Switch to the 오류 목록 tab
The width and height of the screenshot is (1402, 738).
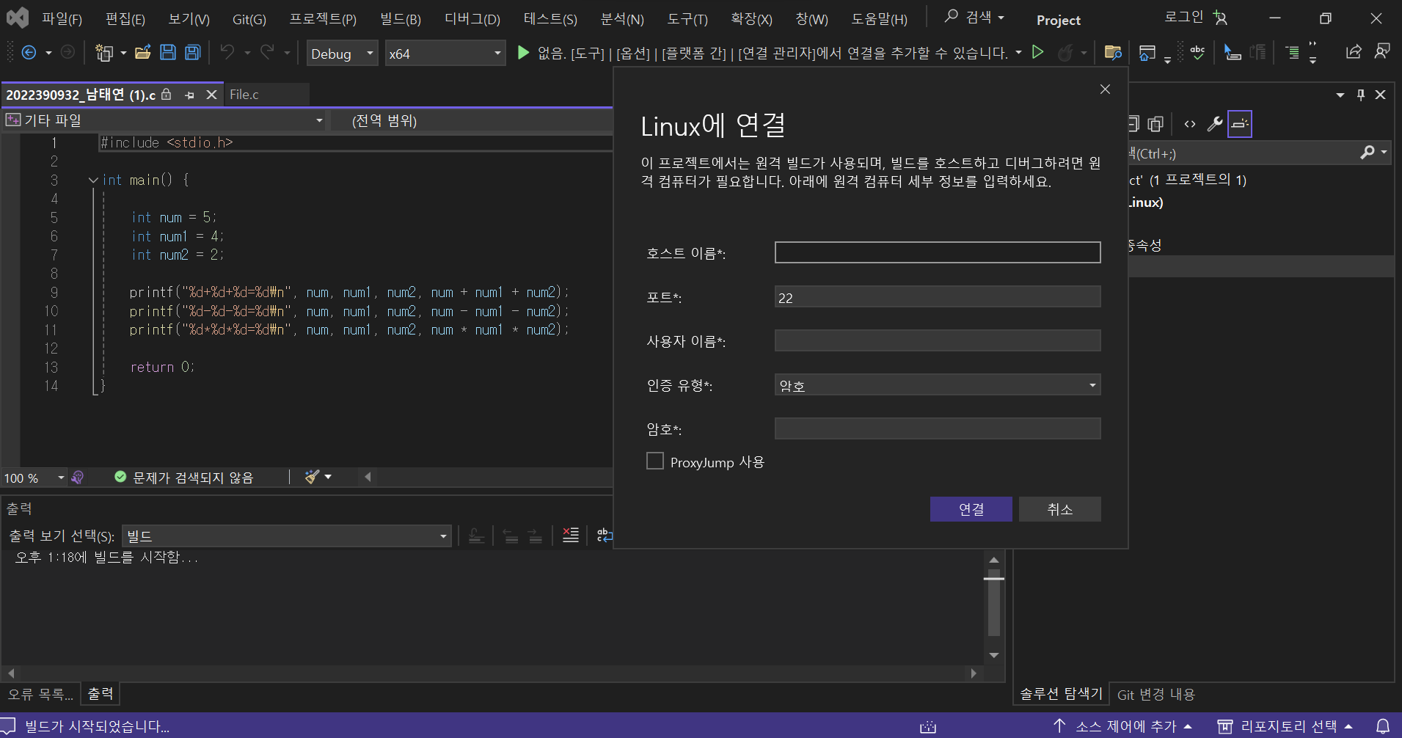pyautogui.click(x=40, y=694)
